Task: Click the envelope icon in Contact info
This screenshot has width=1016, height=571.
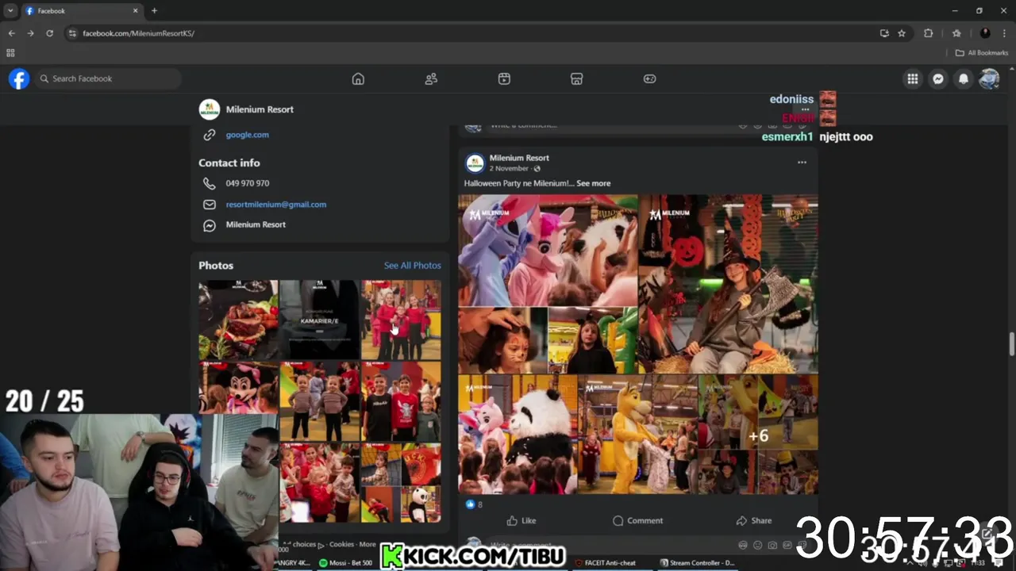Action: [209, 205]
